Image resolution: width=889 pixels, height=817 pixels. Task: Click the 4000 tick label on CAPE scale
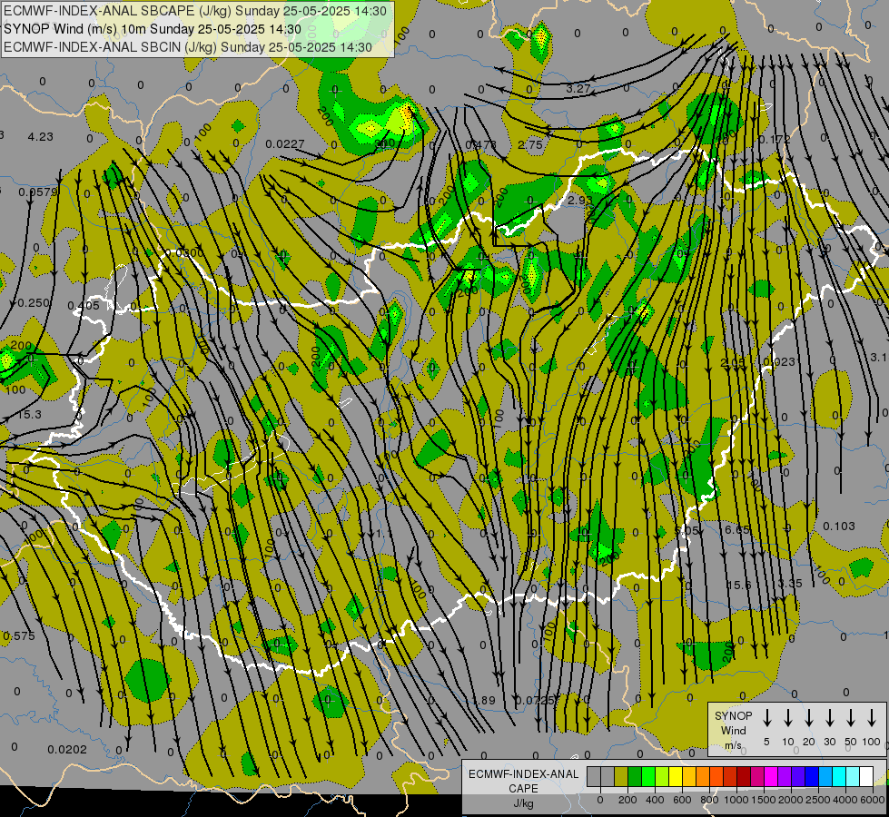point(845,800)
